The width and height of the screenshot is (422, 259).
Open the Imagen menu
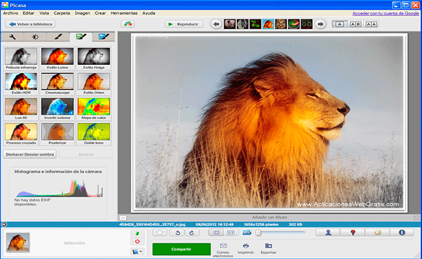tap(82, 13)
